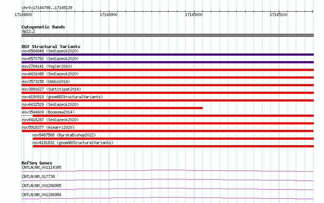Click the red bar under nsv6431088
The height and width of the screenshot is (203, 324).
pos(167,77)
